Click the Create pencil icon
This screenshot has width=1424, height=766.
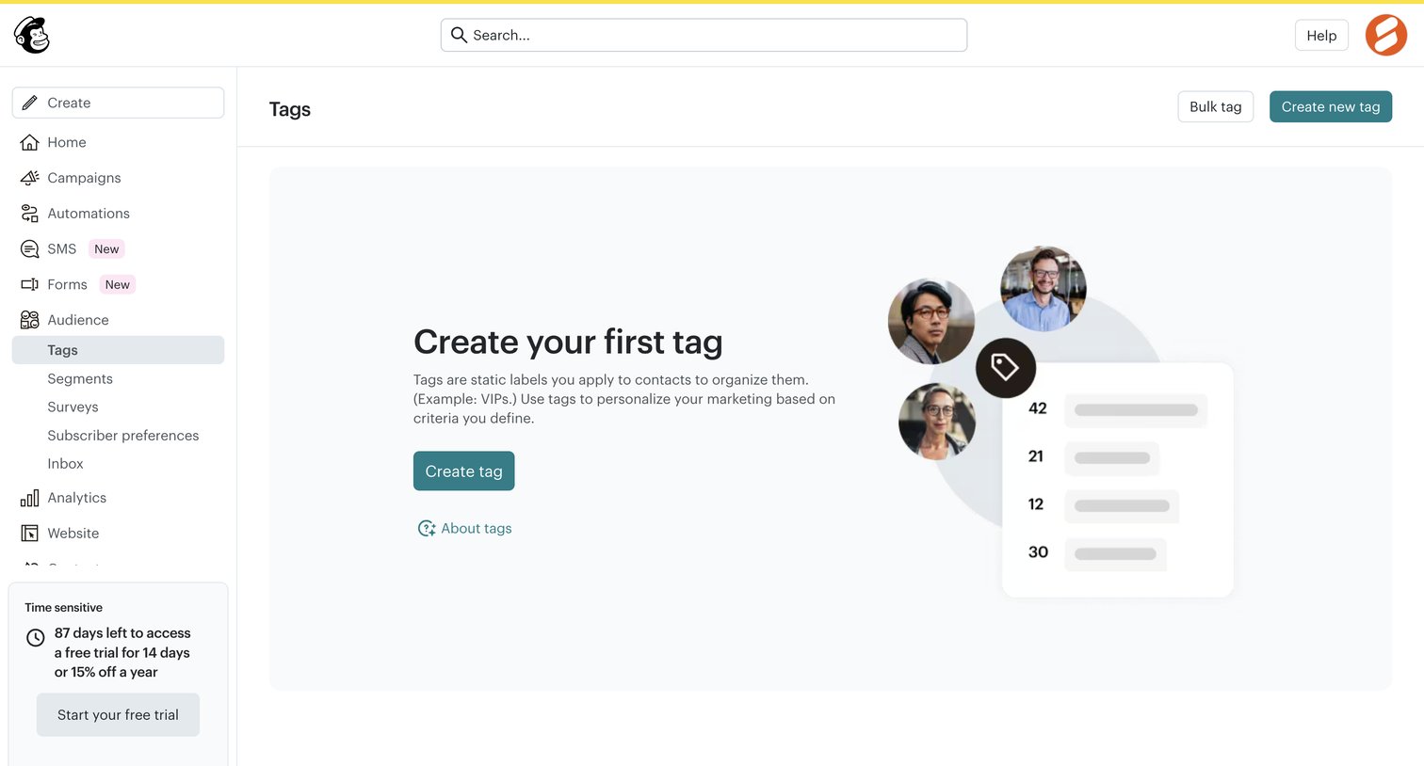[x=30, y=103]
